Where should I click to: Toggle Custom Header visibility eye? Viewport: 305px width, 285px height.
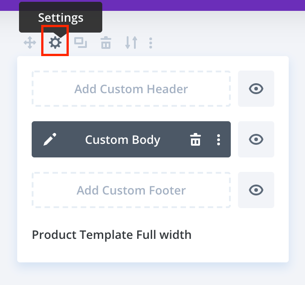click(x=256, y=89)
